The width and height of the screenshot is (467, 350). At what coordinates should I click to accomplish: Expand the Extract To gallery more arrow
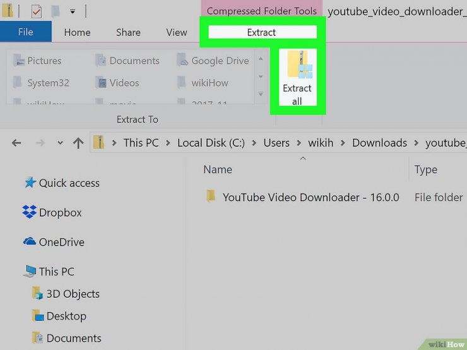261,94
